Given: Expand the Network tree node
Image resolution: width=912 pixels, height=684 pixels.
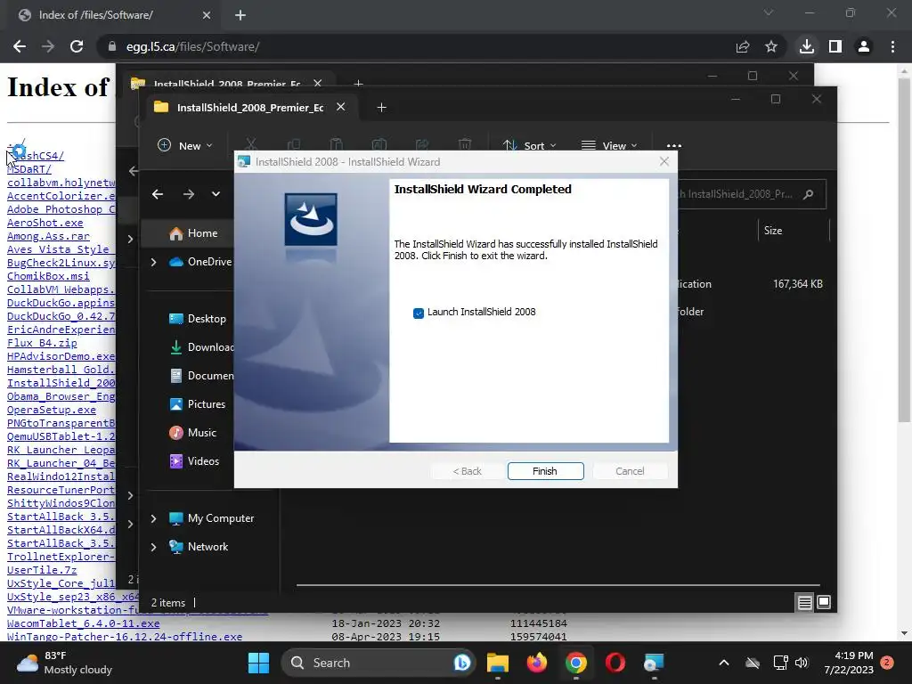Looking at the screenshot, I should point(153,547).
